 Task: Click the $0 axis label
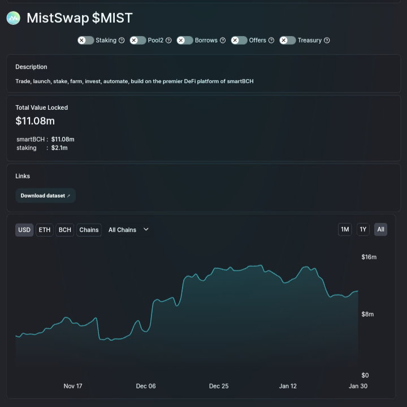[365, 375]
